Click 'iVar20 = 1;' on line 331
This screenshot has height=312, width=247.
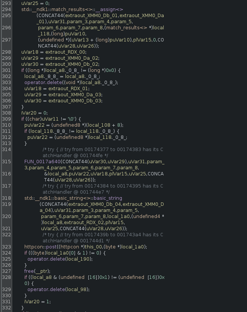pos(37,302)
